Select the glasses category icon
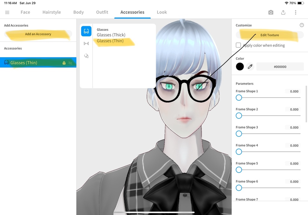This screenshot has width=308, height=215. point(86,31)
